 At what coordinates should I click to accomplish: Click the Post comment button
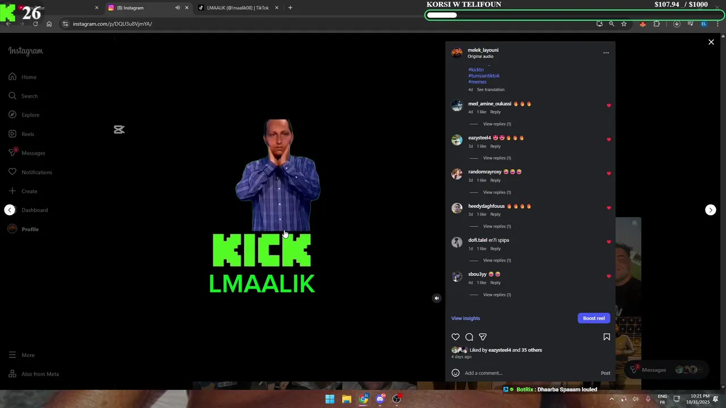pyautogui.click(x=606, y=373)
